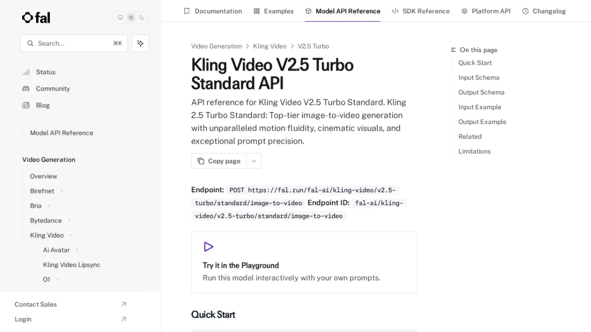This screenshot has width=591, height=332.
Task: Open Model API Reference in the sidebar
Action: point(62,133)
